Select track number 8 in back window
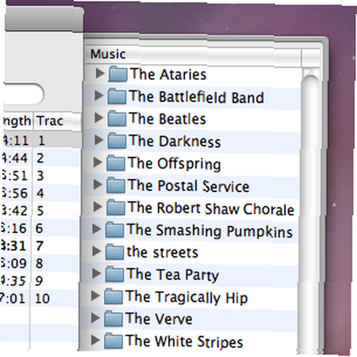The image size is (357, 357). point(39,263)
